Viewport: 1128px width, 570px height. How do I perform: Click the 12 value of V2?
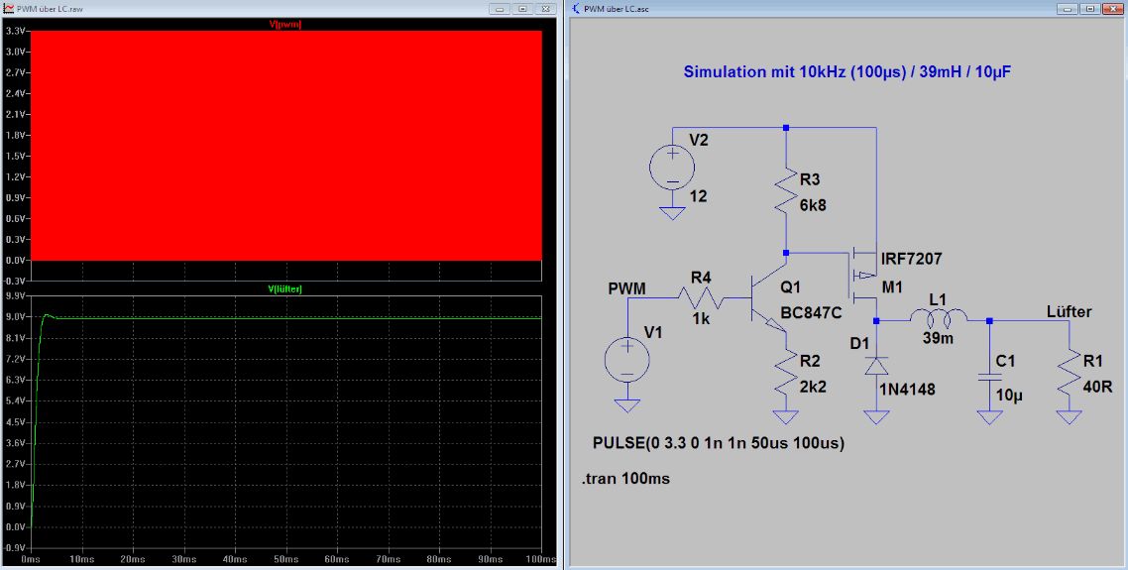(698, 196)
